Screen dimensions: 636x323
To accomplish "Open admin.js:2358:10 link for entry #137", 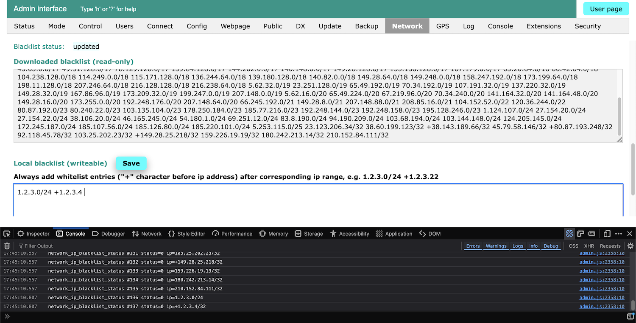I will point(602,306).
